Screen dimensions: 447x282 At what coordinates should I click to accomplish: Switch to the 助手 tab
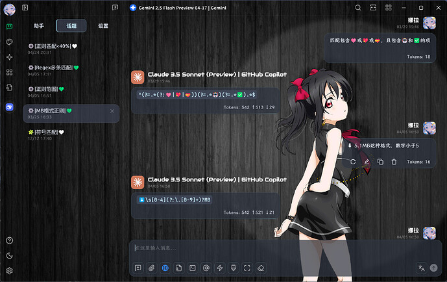[39, 26]
